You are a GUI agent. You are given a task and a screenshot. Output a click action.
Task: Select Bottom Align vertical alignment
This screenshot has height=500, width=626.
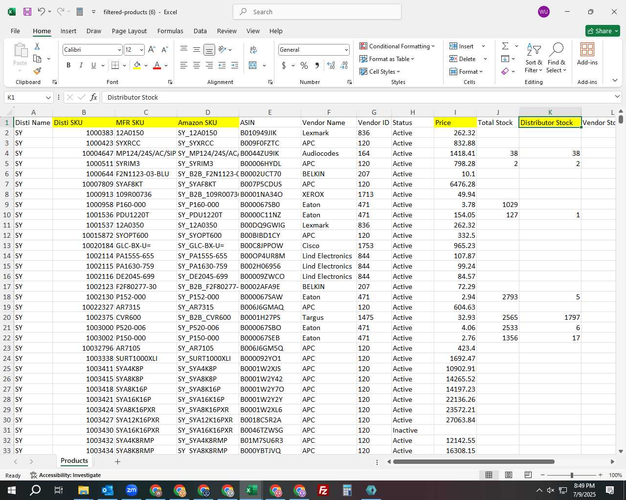point(209,50)
